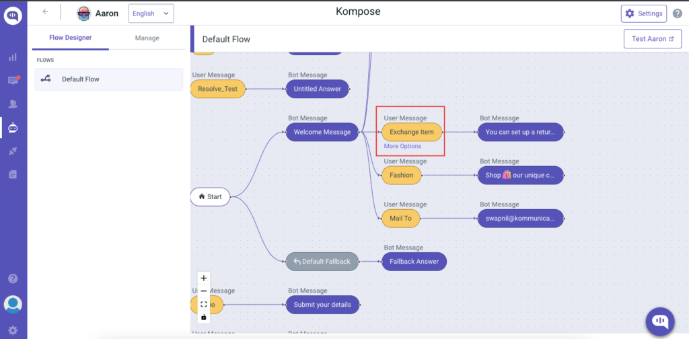Go back with the left arrow
This screenshot has width=689, height=339.
[45, 12]
